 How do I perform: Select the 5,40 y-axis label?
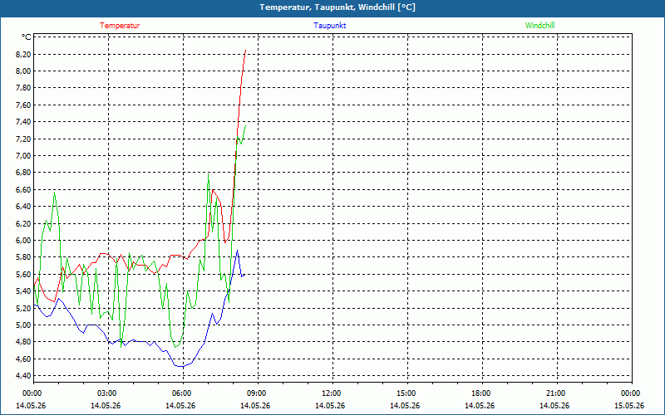pyautogui.click(x=24, y=291)
